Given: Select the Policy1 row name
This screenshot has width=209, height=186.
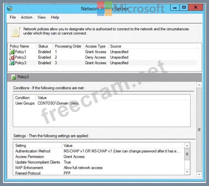Looking at the screenshot, I should tap(20, 52).
